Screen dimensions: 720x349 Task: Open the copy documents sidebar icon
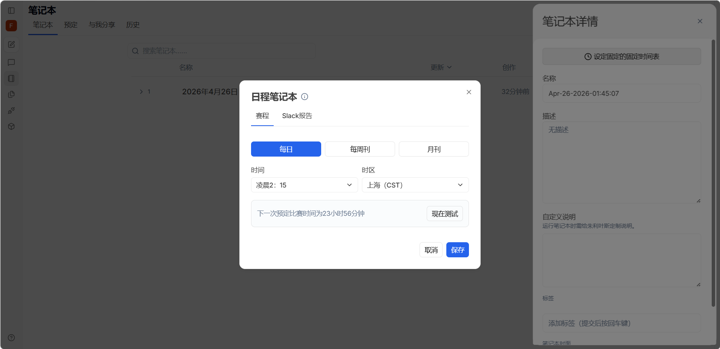11,94
